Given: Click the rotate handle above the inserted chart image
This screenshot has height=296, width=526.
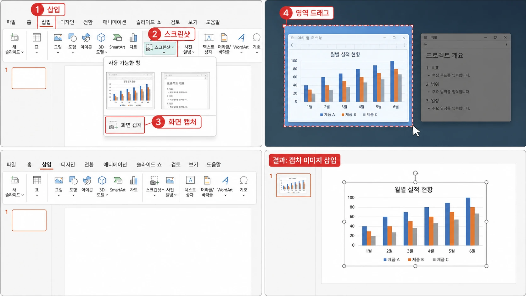Looking at the screenshot, I should [416, 173].
